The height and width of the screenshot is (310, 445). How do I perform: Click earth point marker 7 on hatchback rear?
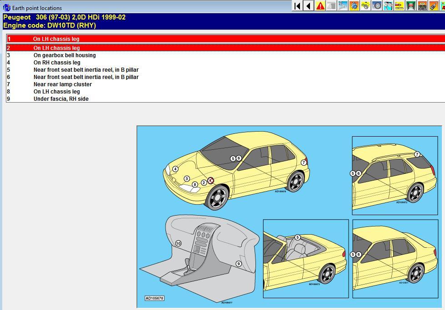[304, 162]
